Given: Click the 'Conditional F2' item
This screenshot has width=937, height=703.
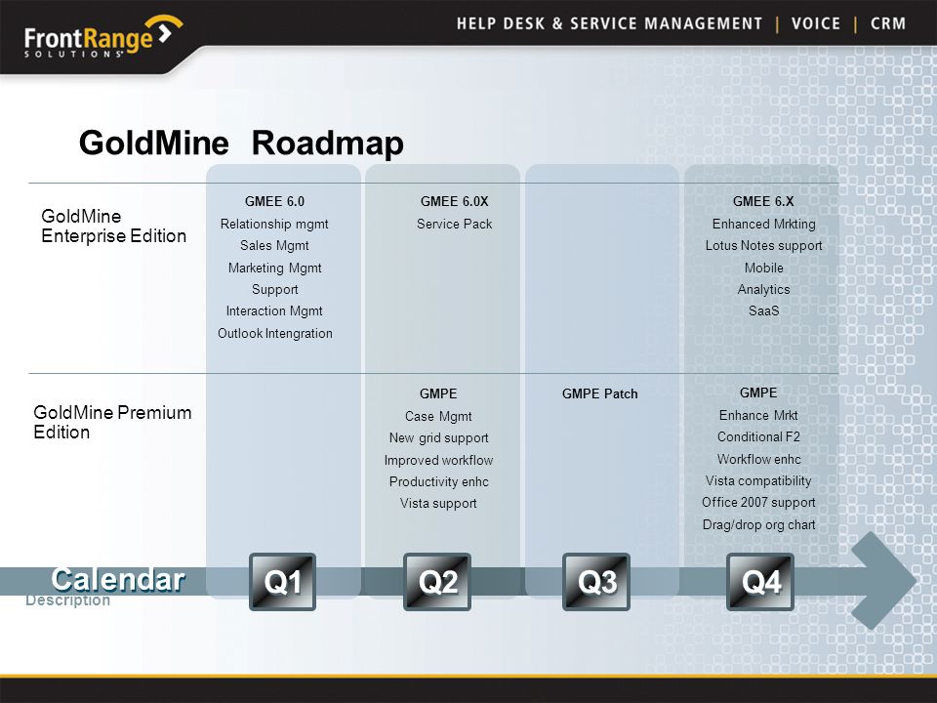Looking at the screenshot, I should tap(758, 437).
